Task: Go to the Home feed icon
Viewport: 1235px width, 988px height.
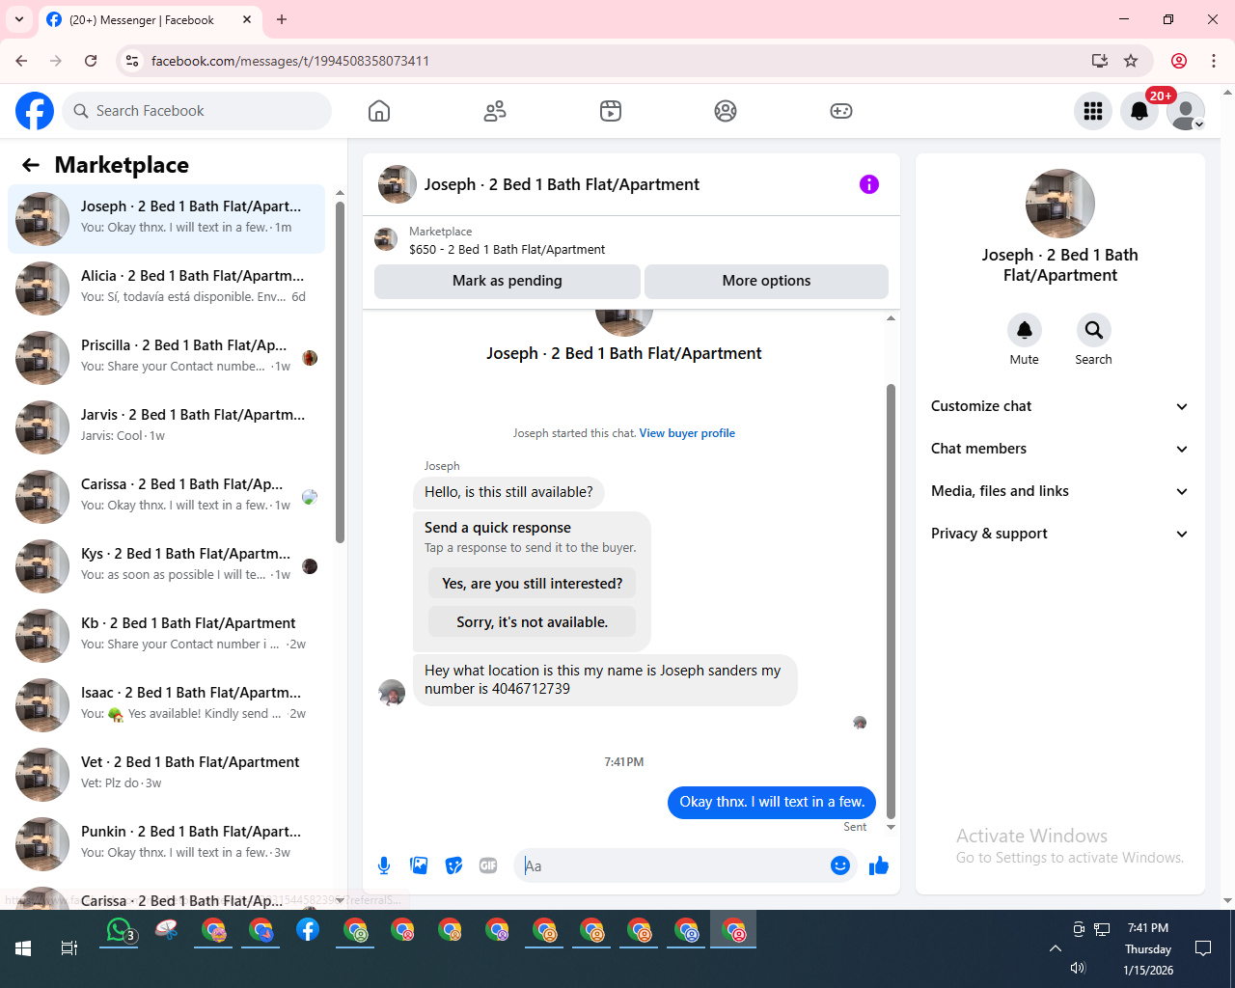Action: click(x=379, y=111)
